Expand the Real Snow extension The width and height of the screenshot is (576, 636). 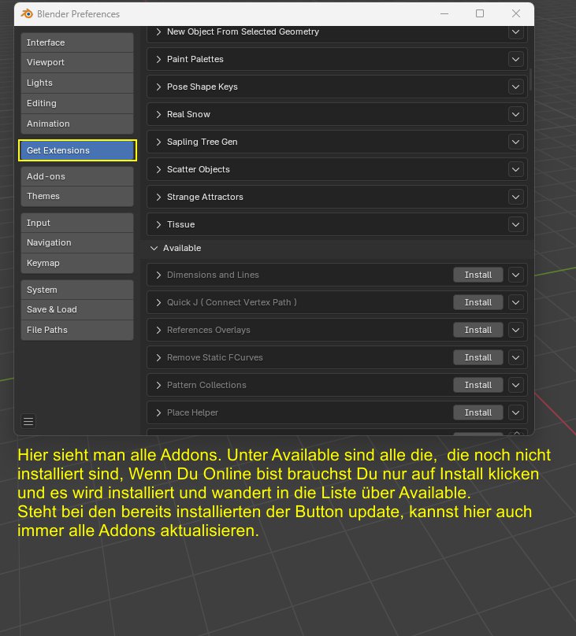tap(158, 114)
